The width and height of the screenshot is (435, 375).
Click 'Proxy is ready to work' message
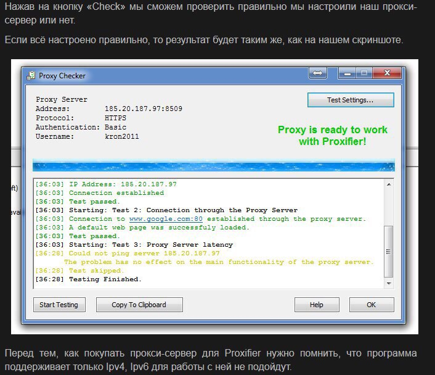point(333,136)
